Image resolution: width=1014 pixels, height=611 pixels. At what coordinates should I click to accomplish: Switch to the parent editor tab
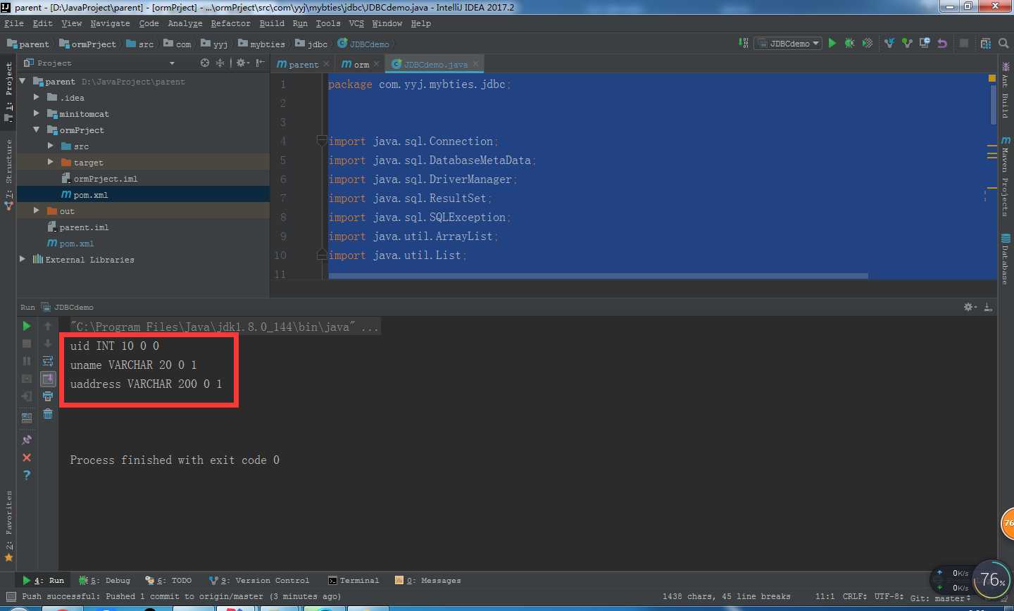pos(302,64)
